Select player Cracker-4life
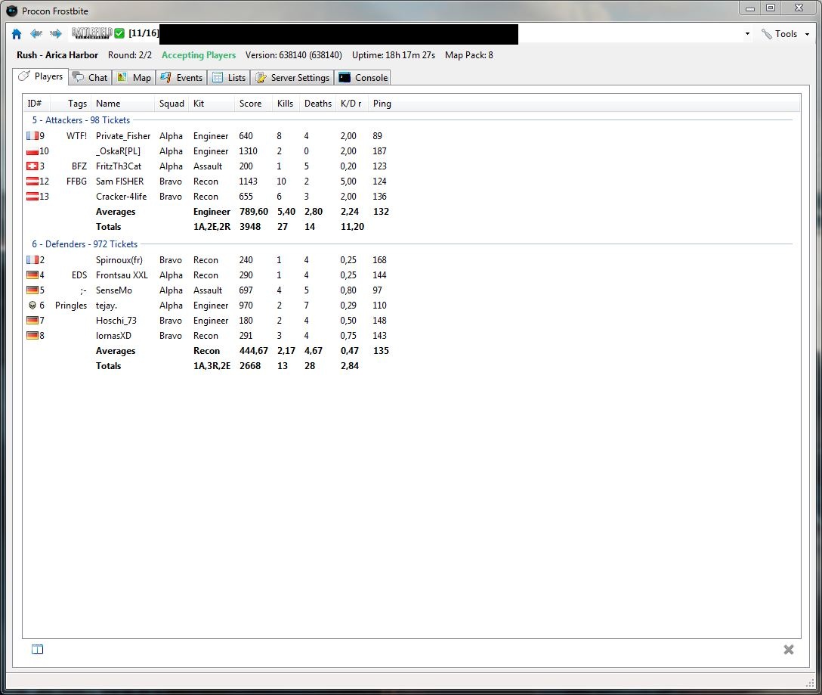 pos(121,197)
